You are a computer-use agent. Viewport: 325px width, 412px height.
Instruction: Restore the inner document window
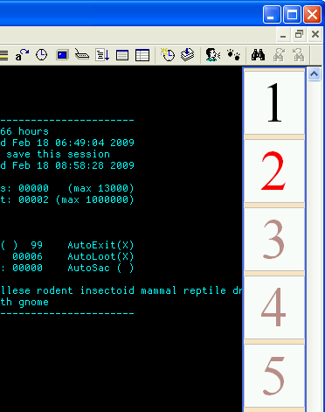[x=299, y=34]
